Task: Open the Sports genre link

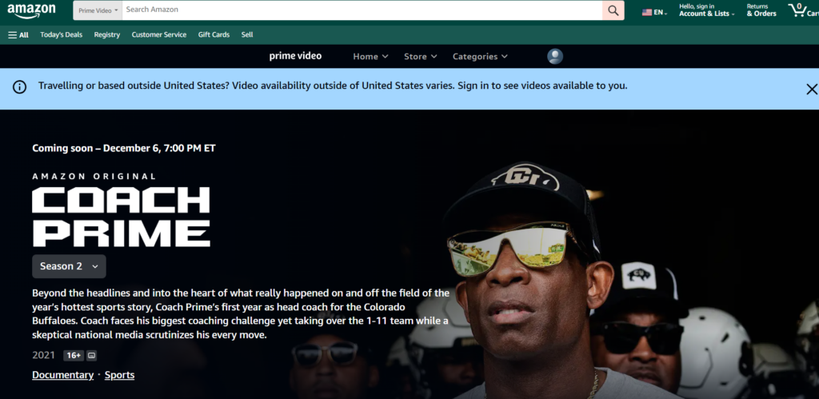Action: 119,375
